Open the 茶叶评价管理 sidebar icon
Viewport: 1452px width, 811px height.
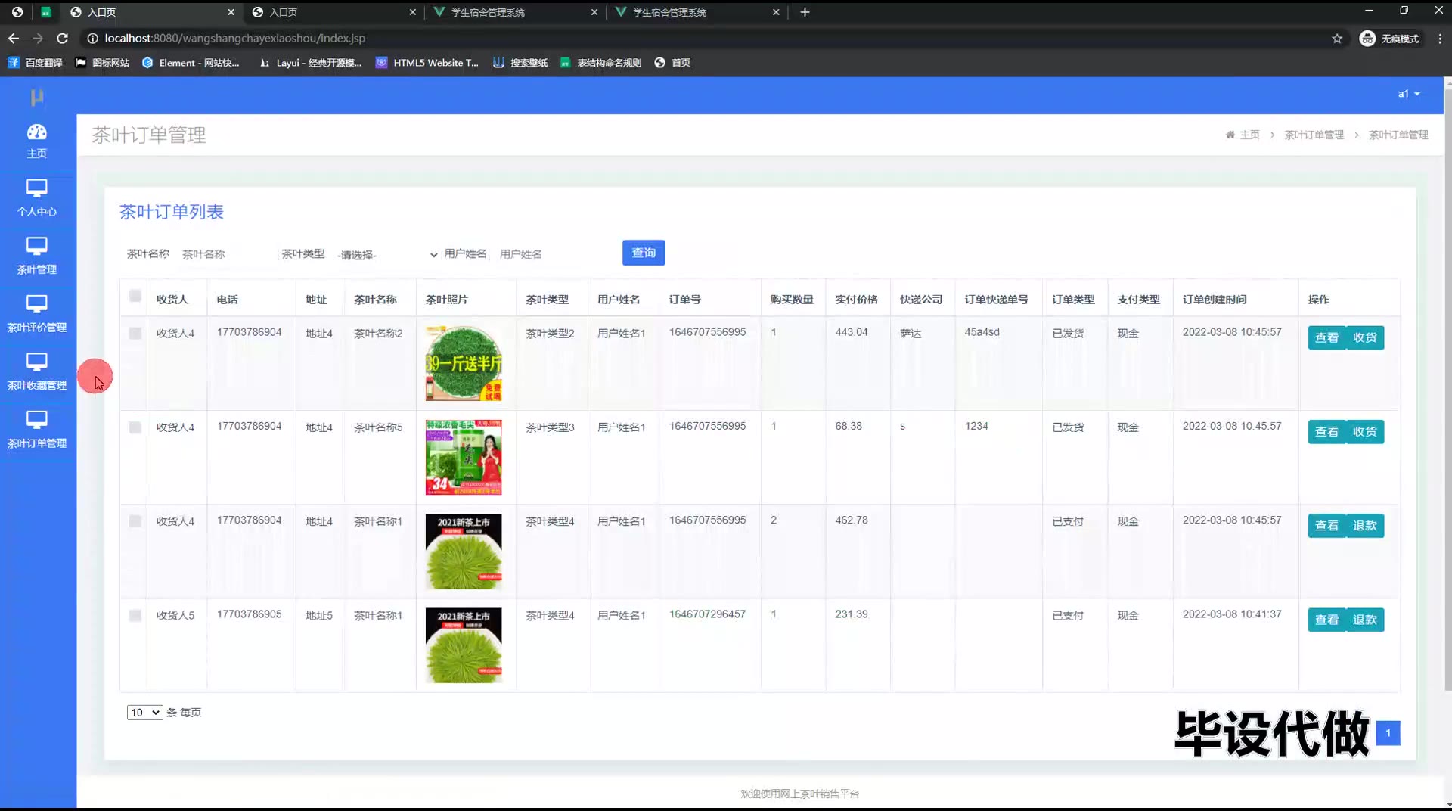point(36,305)
